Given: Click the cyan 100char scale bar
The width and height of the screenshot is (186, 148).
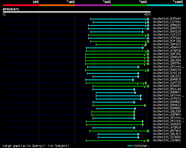Looking at the screenshot, I should pyautogui.click(x=130, y=146).
